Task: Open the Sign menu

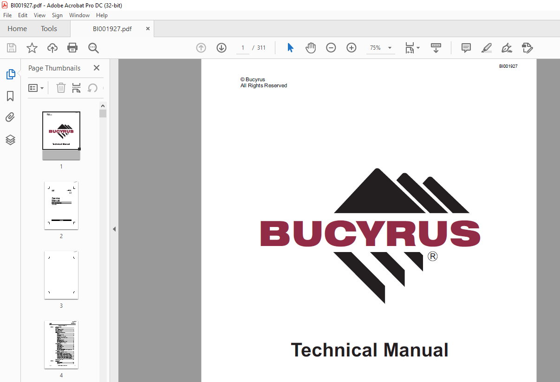Action: (x=57, y=15)
